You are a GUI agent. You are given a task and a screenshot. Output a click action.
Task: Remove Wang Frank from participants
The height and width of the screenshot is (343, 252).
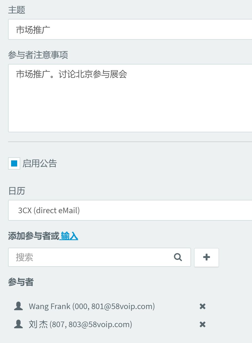click(203, 306)
